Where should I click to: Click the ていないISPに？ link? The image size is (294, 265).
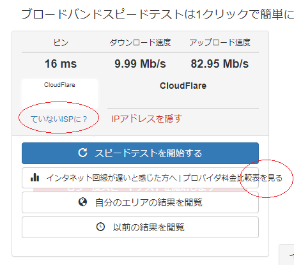point(59,119)
